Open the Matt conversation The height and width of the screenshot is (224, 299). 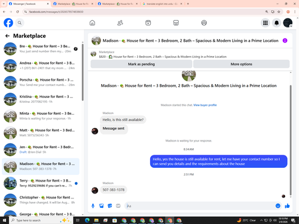click(41, 133)
